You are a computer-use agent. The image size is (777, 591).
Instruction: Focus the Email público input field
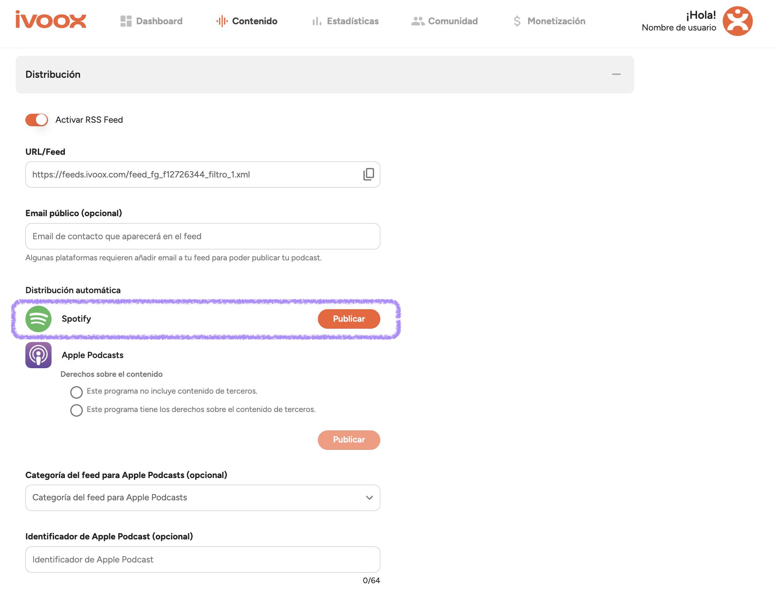coord(203,236)
